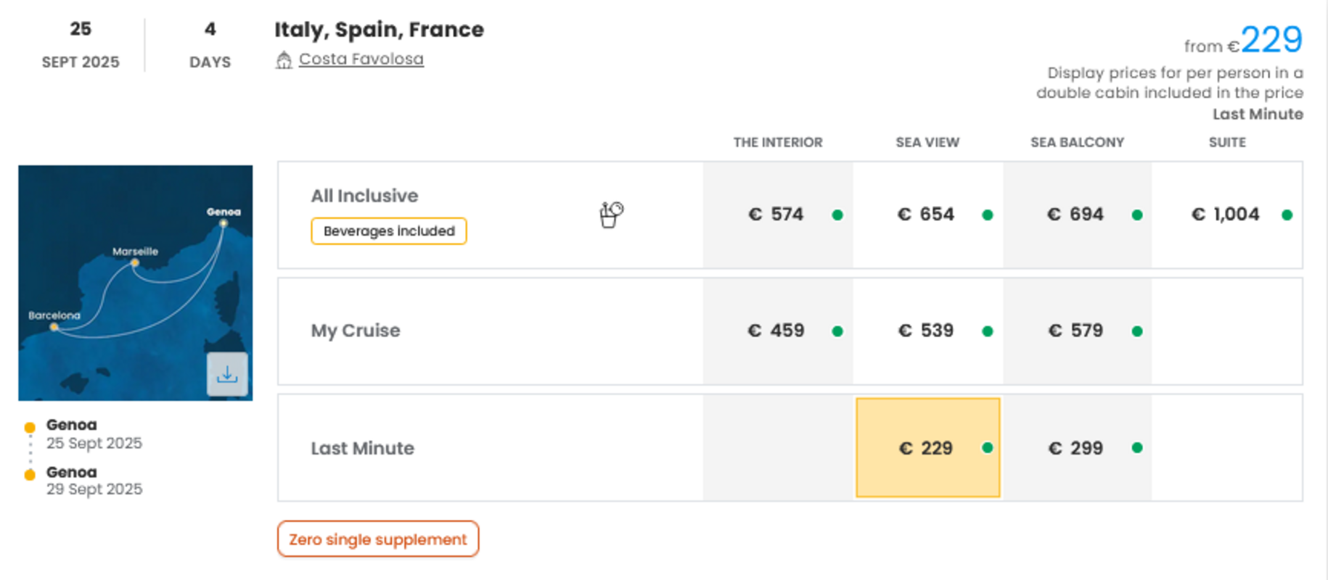This screenshot has height=580, width=1328.
Task: Open the Costa Favolosa ship link
Action: click(x=361, y=59)
